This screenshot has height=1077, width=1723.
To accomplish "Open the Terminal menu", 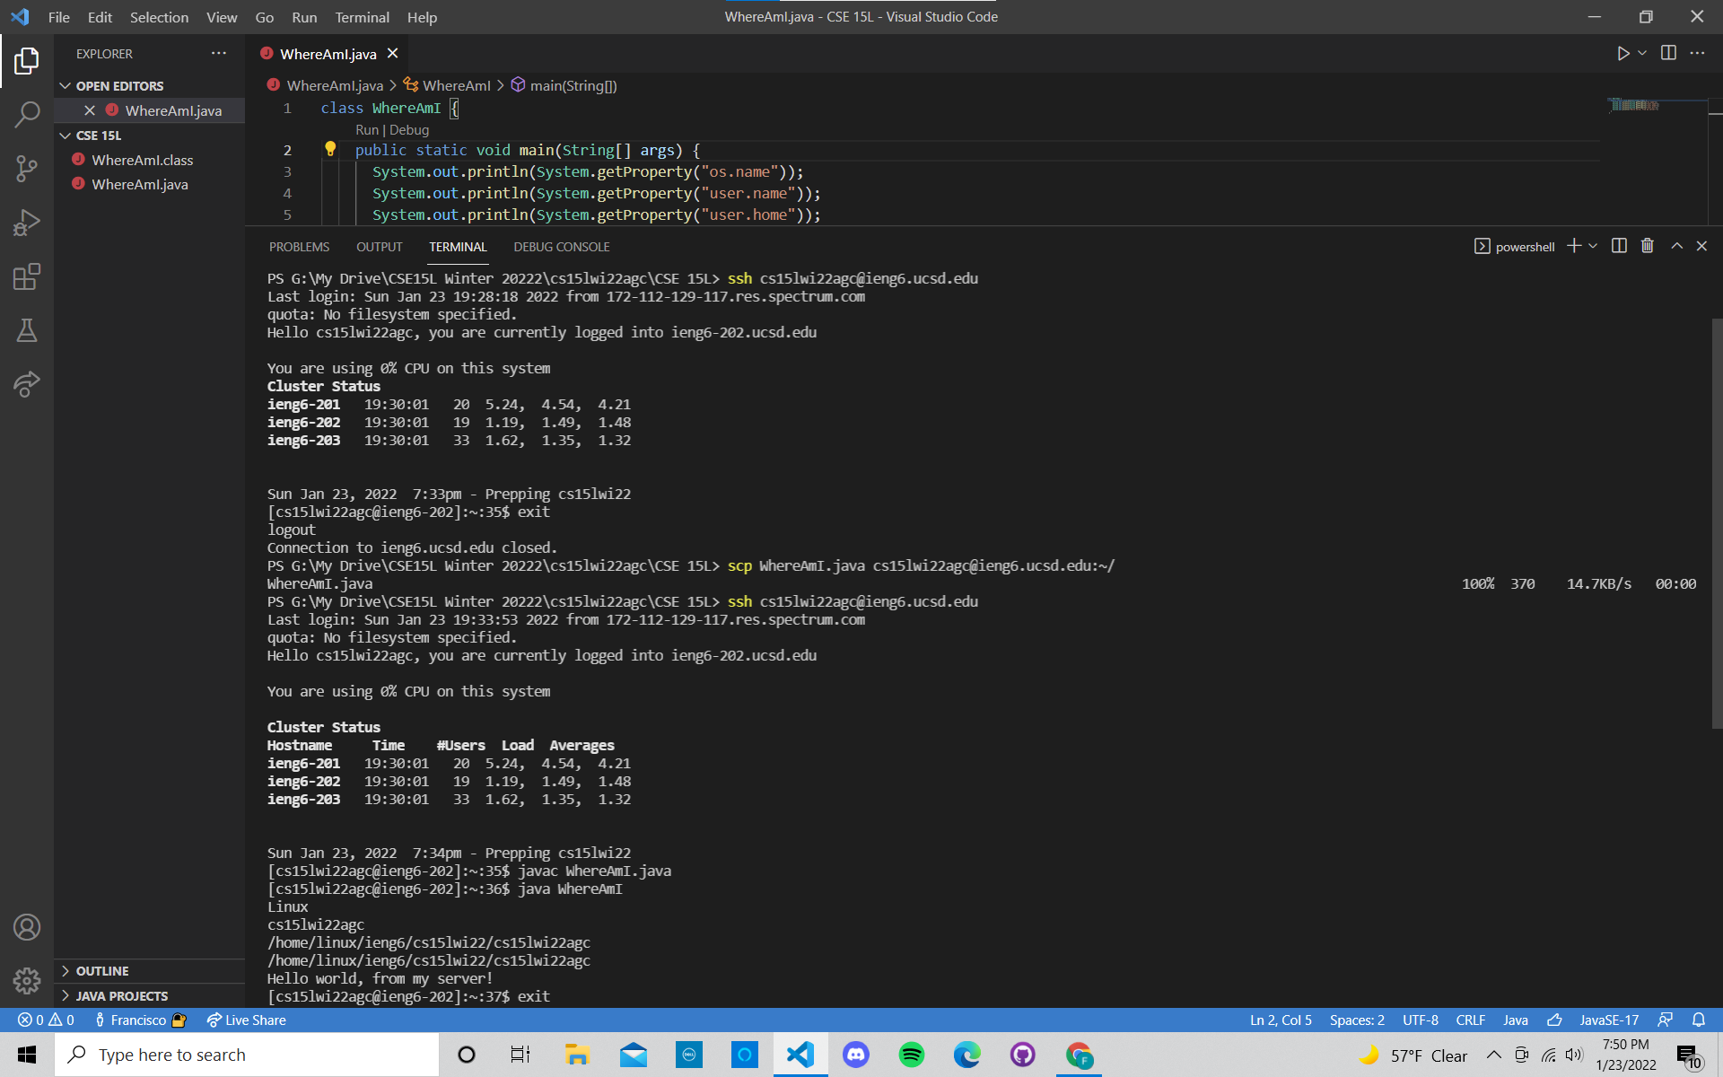I will [x=362, y=17].
